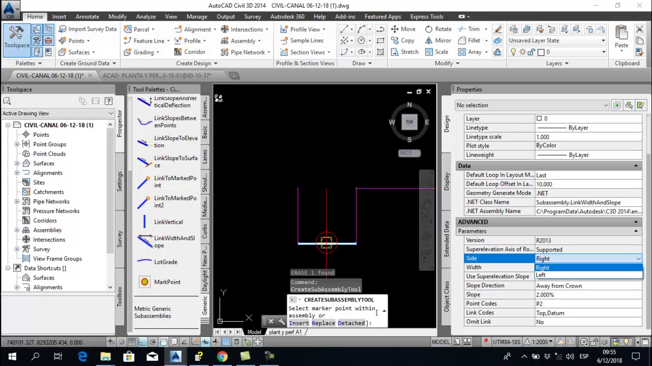Open the Corridor tool

[189, 52]
